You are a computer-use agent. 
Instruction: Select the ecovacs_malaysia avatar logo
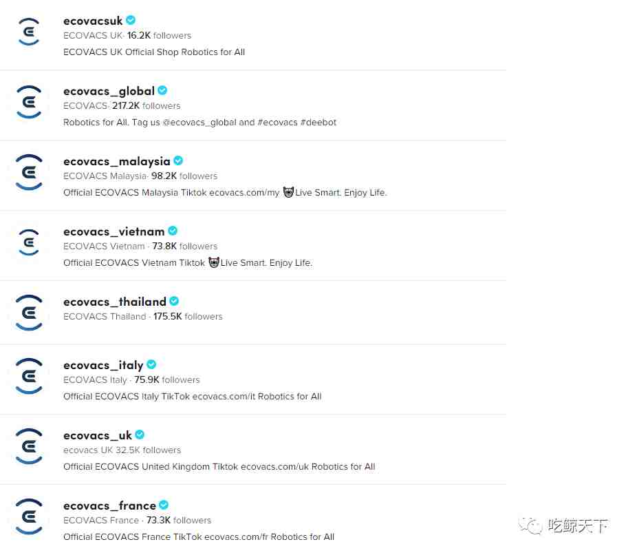[x=29, y=172]
